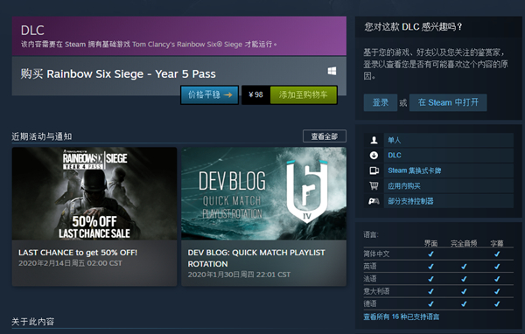Click the '2020年1月30日周四 22:01 CST' date
The width and height of the screenshot is (525, 334).
(x=239, y=275)
